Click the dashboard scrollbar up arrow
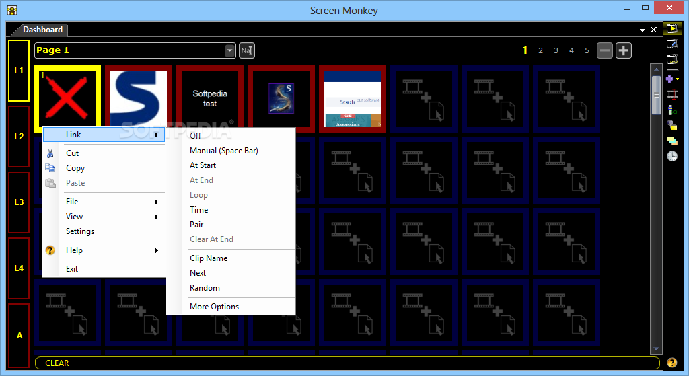 [x=656, y=69]
